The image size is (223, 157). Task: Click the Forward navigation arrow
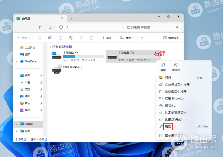(x=29, y=27)
